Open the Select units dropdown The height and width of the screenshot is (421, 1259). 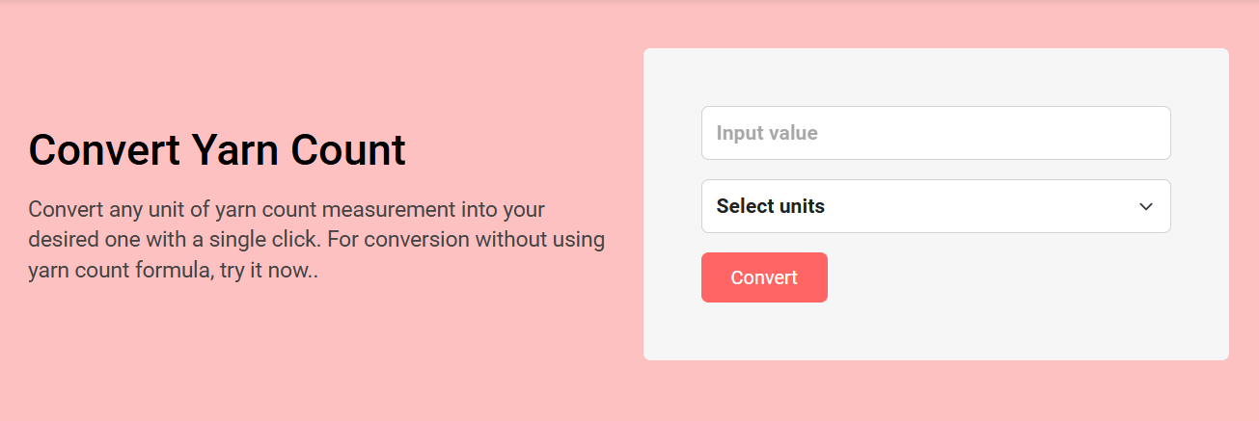click(935, 206)
